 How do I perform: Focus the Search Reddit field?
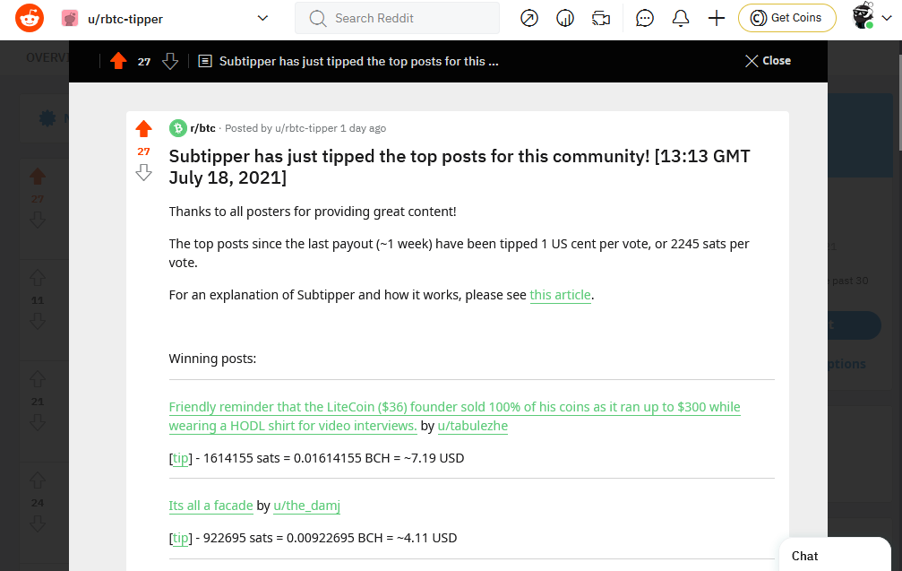tap(397, 19)
